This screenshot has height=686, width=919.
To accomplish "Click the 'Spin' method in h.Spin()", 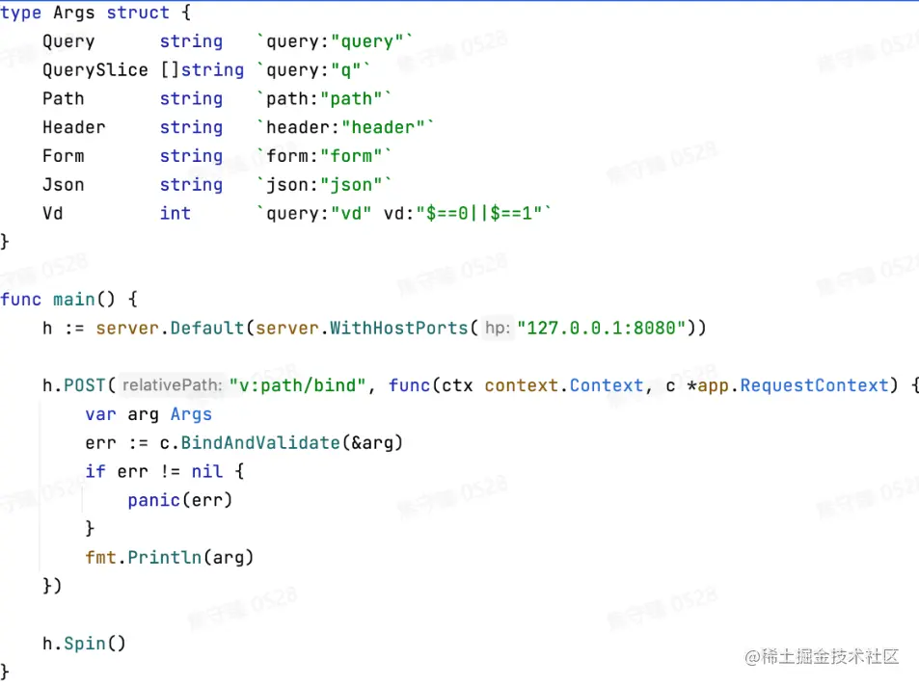I will [85, 644].
